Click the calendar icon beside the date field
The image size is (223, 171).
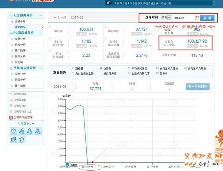[197, 18]
